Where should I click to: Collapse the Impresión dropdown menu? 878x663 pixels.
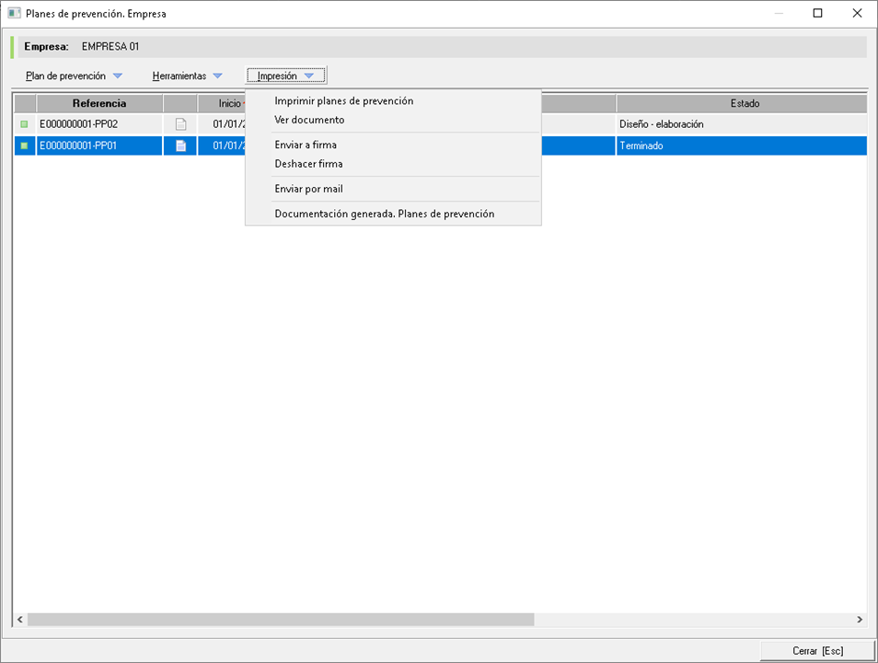click(x=286, y=76)
